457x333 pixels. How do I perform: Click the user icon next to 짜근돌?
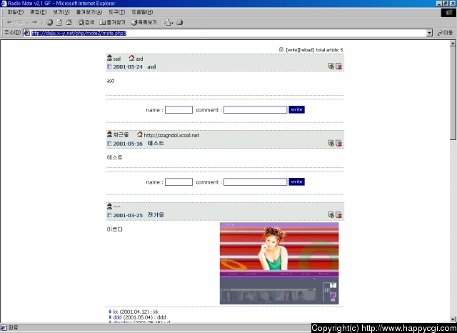[109, 134]
